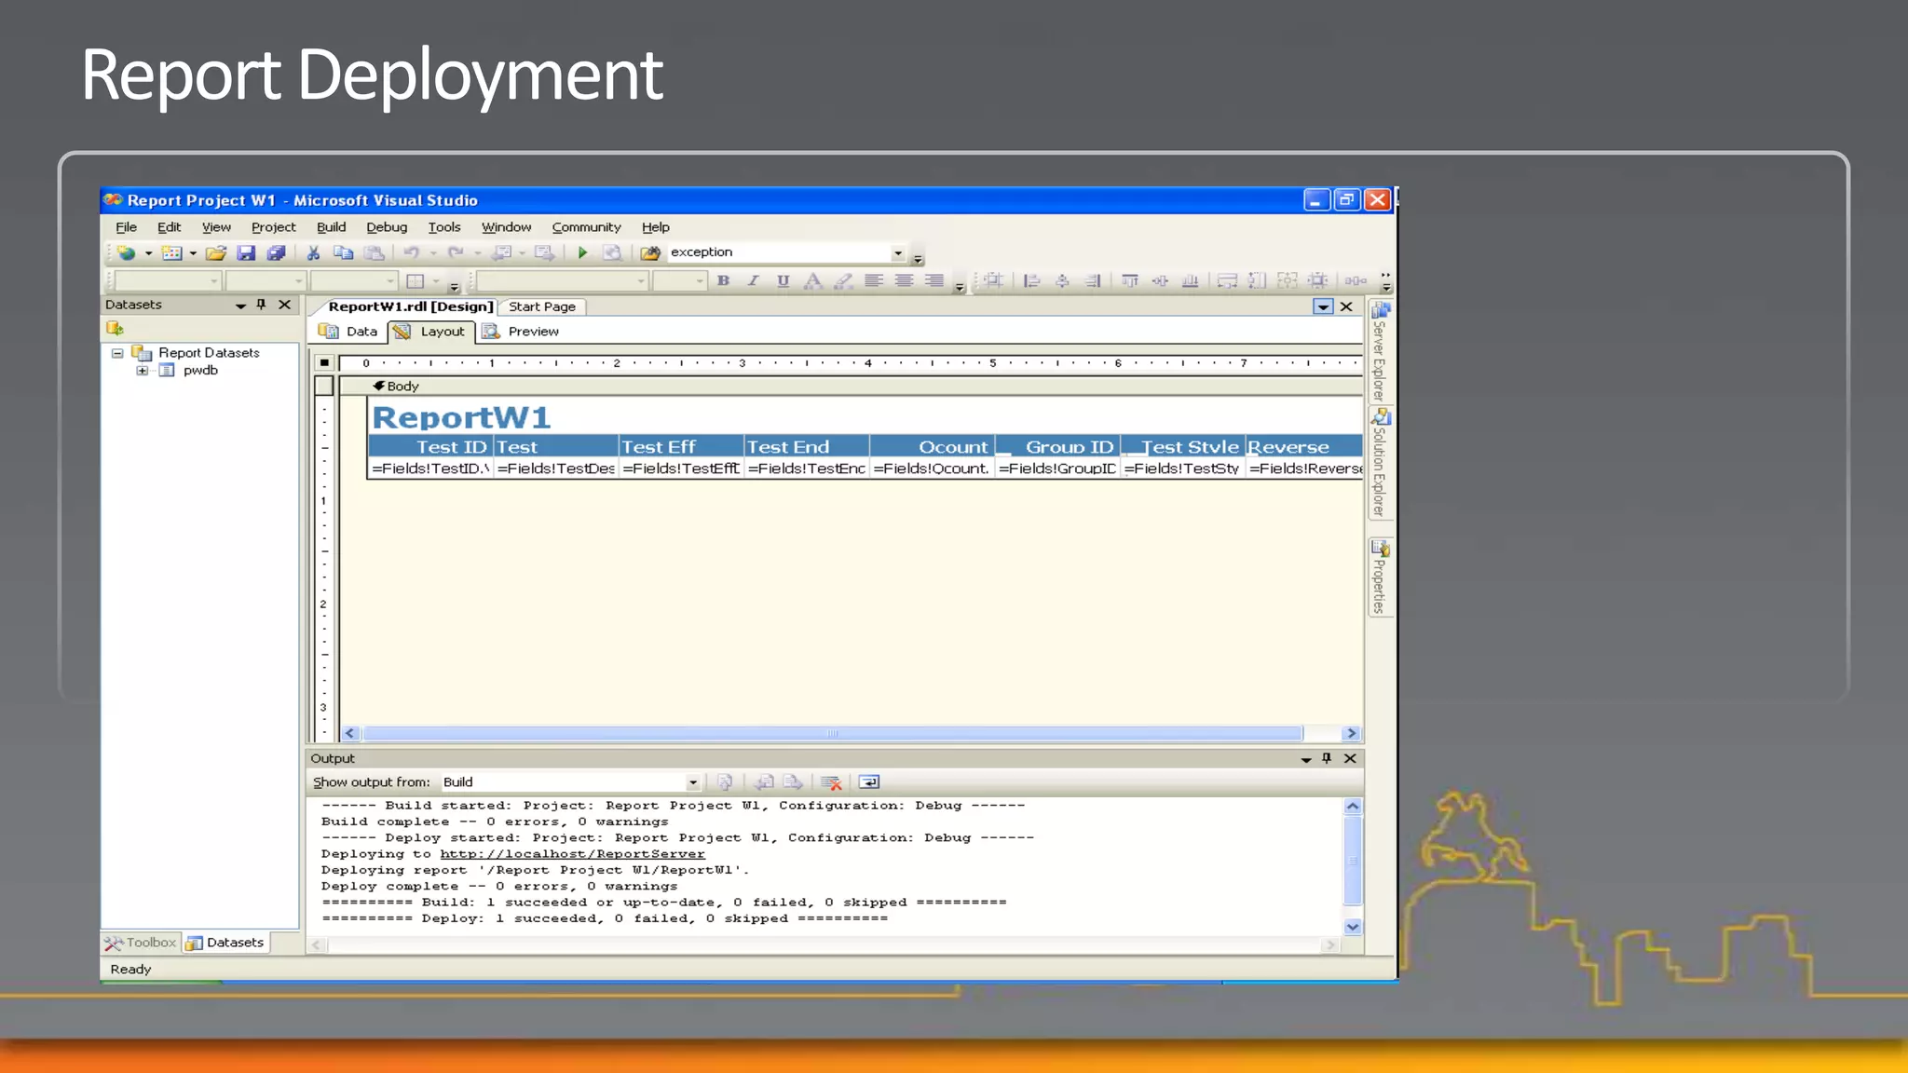Collapse the Report Datasets tree node
Screen dimensions: 1908x1073
(x=117, y=353)
